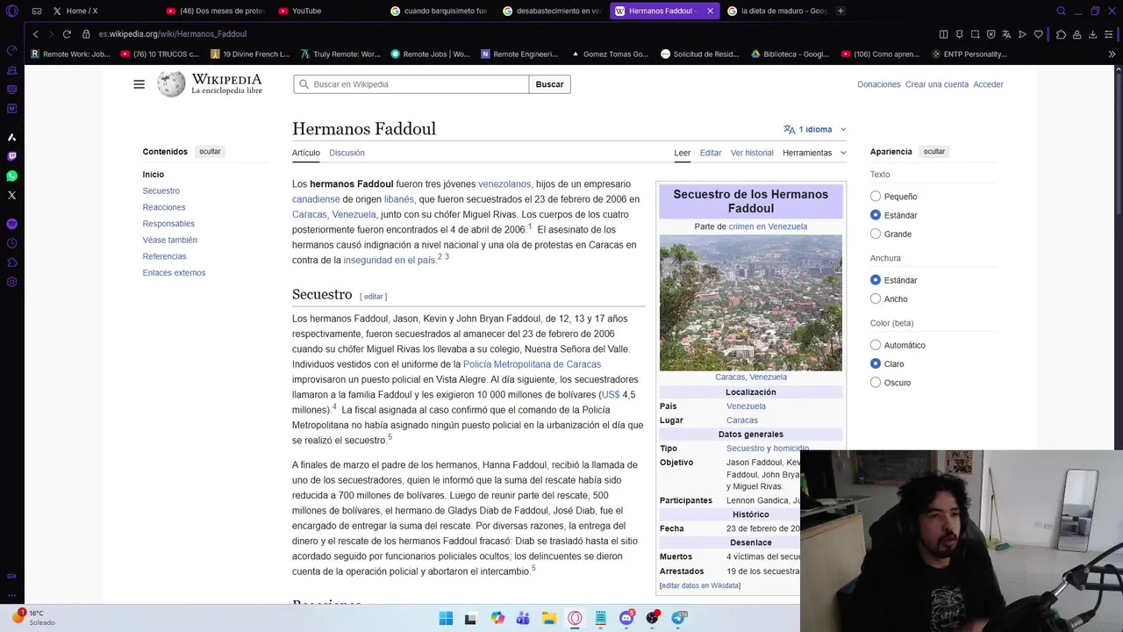Open the GX Corner sidebar icon
The width and height of the screenshot is (1123, 632).
[x=11, y=576]
